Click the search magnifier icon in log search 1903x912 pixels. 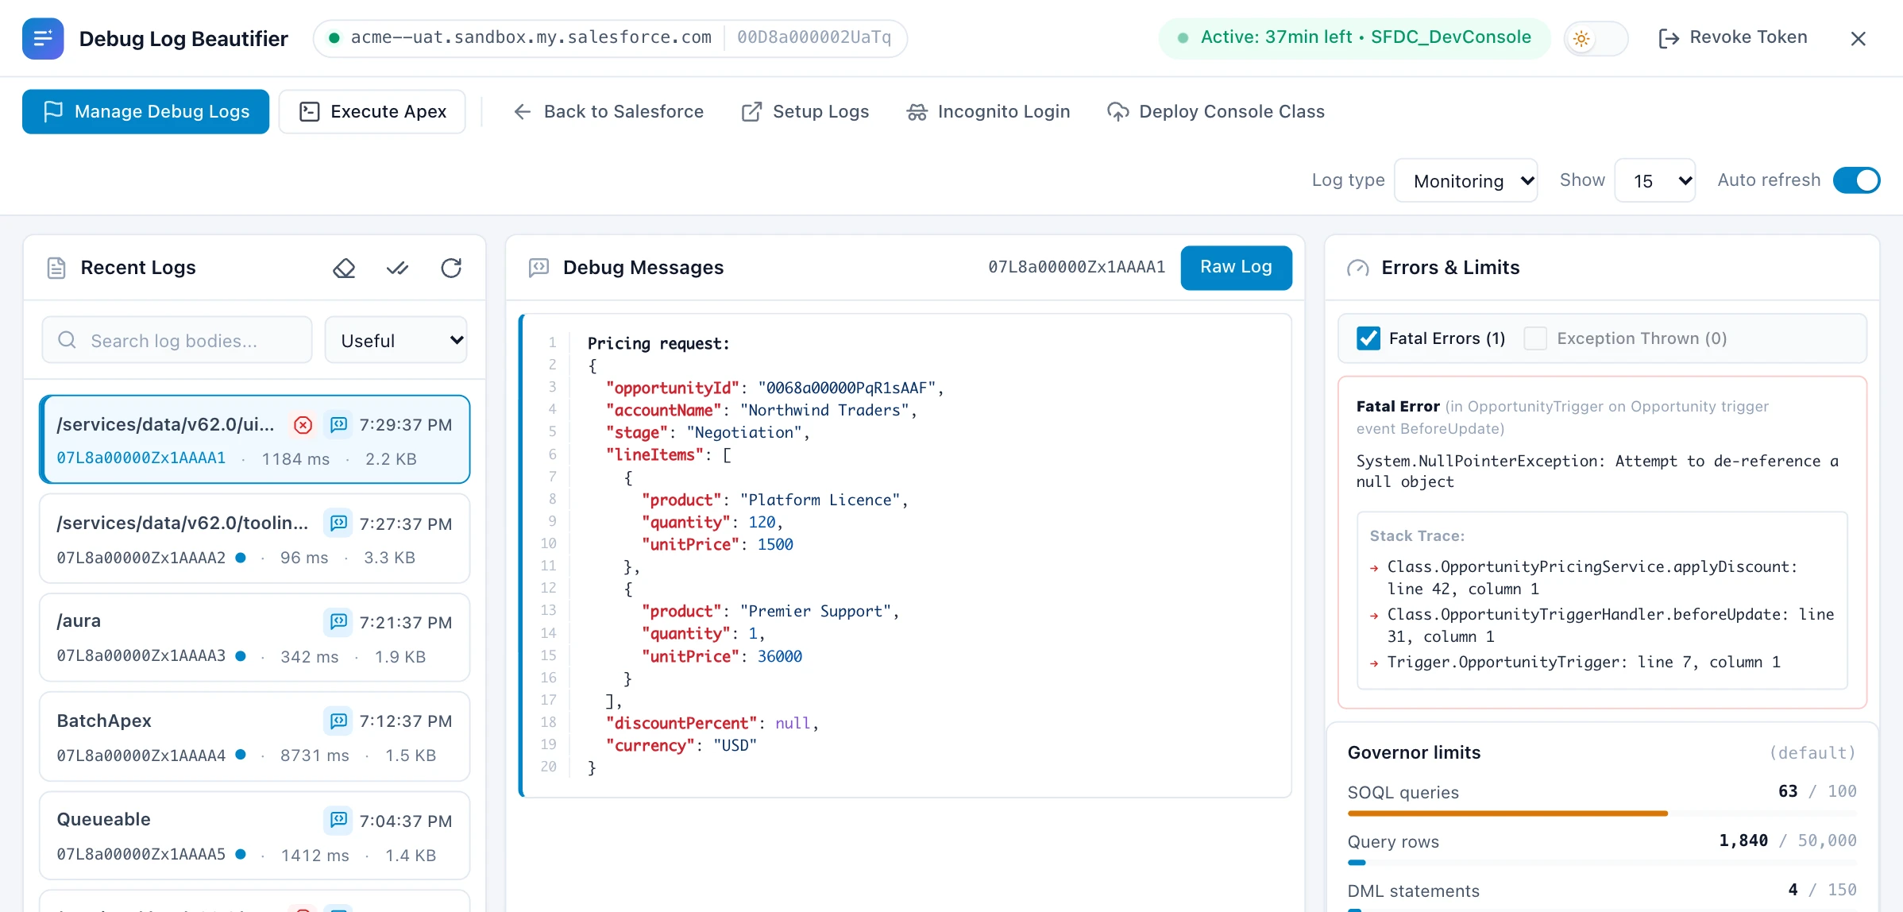tap(68, 340)
